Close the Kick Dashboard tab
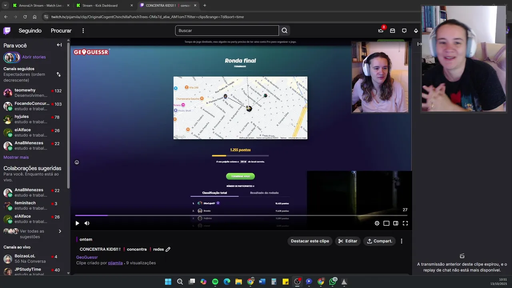512x288 pixels. coord(132,6)
